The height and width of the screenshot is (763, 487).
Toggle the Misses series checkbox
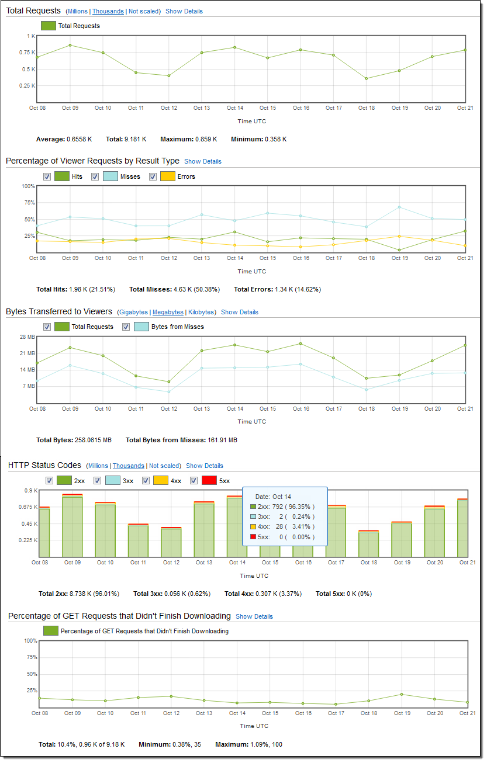(95, 176)
